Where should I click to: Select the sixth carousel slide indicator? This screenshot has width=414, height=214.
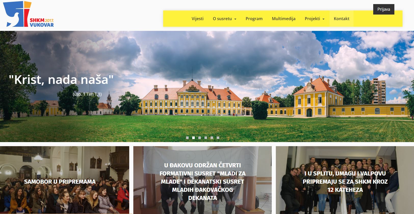click(218, 138)
